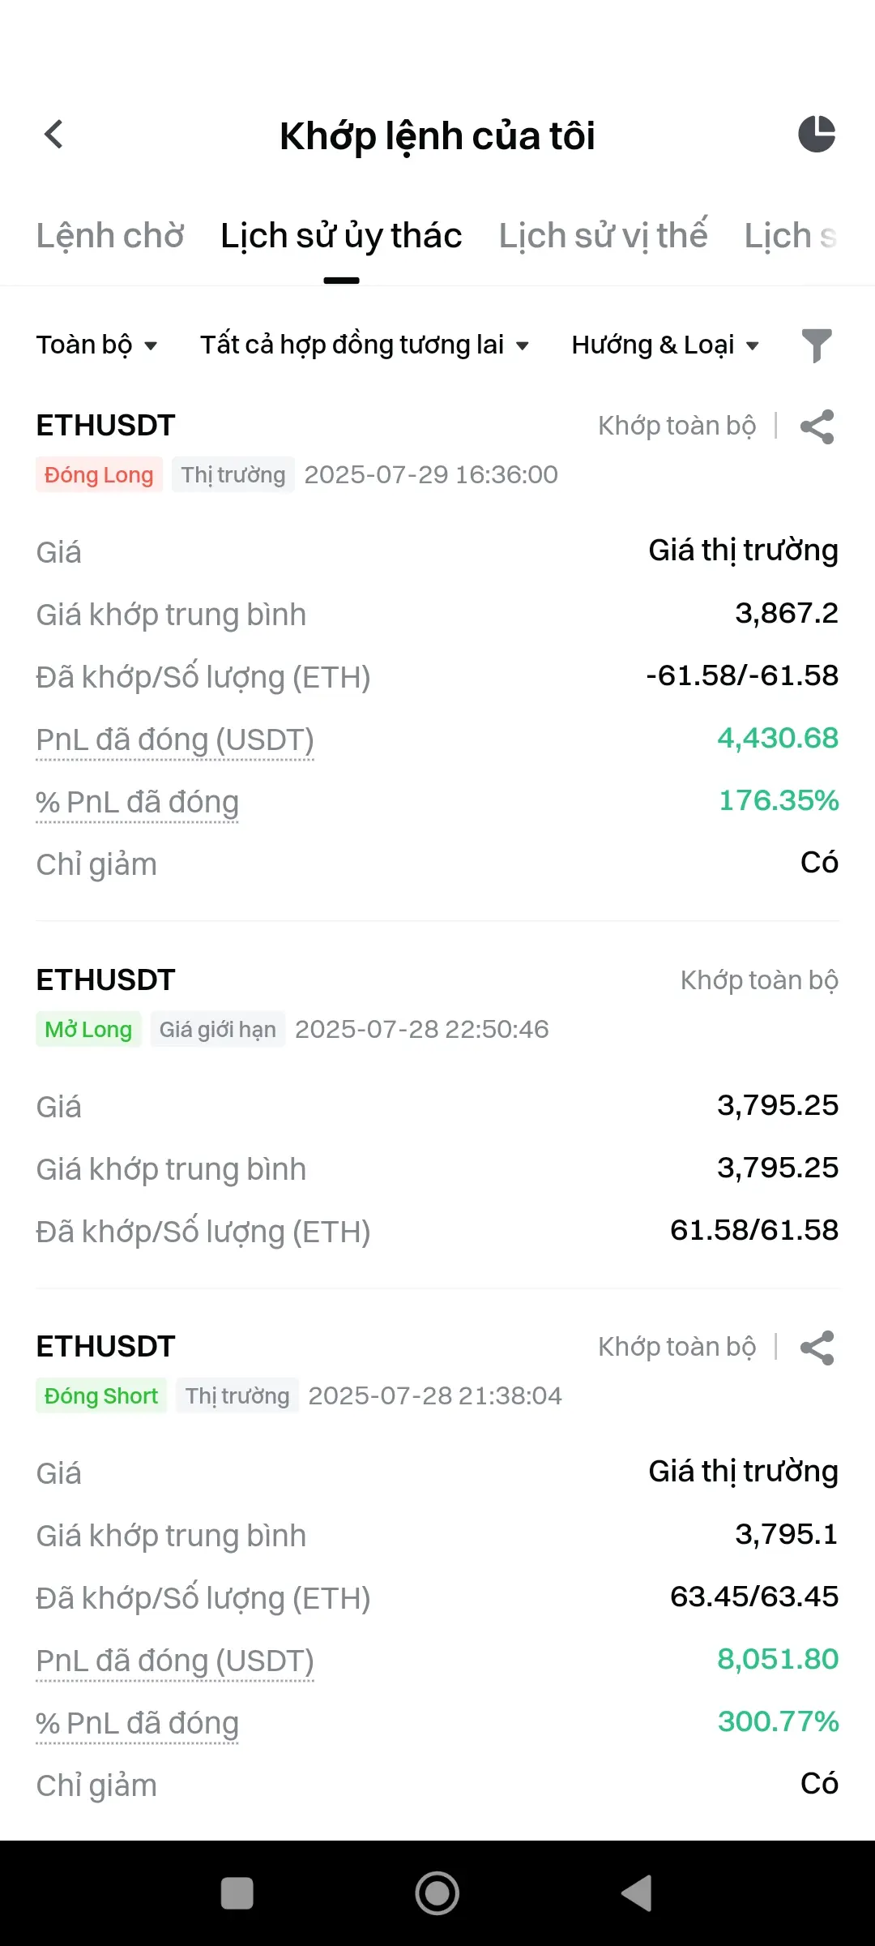The width and height of the screenshot is (875, 1946).
Task: Tap % PnL đã đóng label of Đóng Short order
Action: coord(137,1723)
